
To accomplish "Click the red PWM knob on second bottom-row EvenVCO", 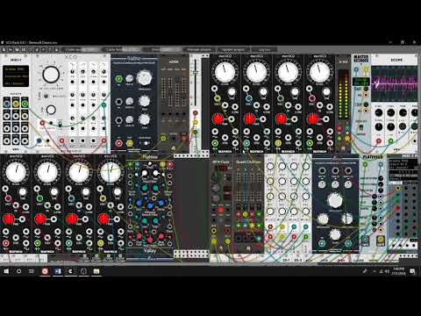I will [x=39, y=219].
